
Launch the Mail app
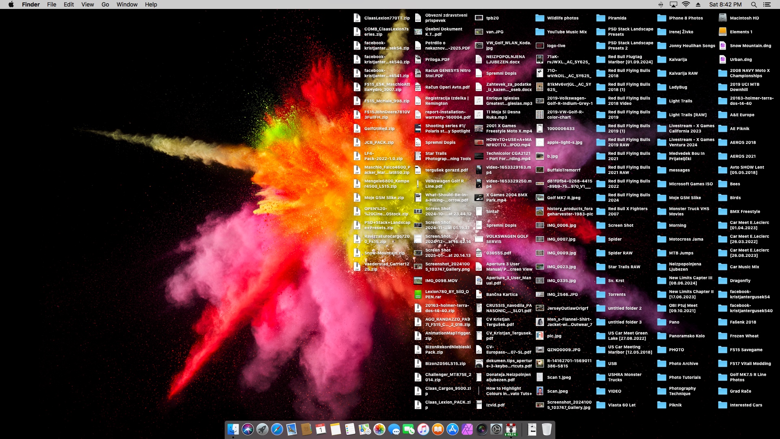click(x=292, y=430)
